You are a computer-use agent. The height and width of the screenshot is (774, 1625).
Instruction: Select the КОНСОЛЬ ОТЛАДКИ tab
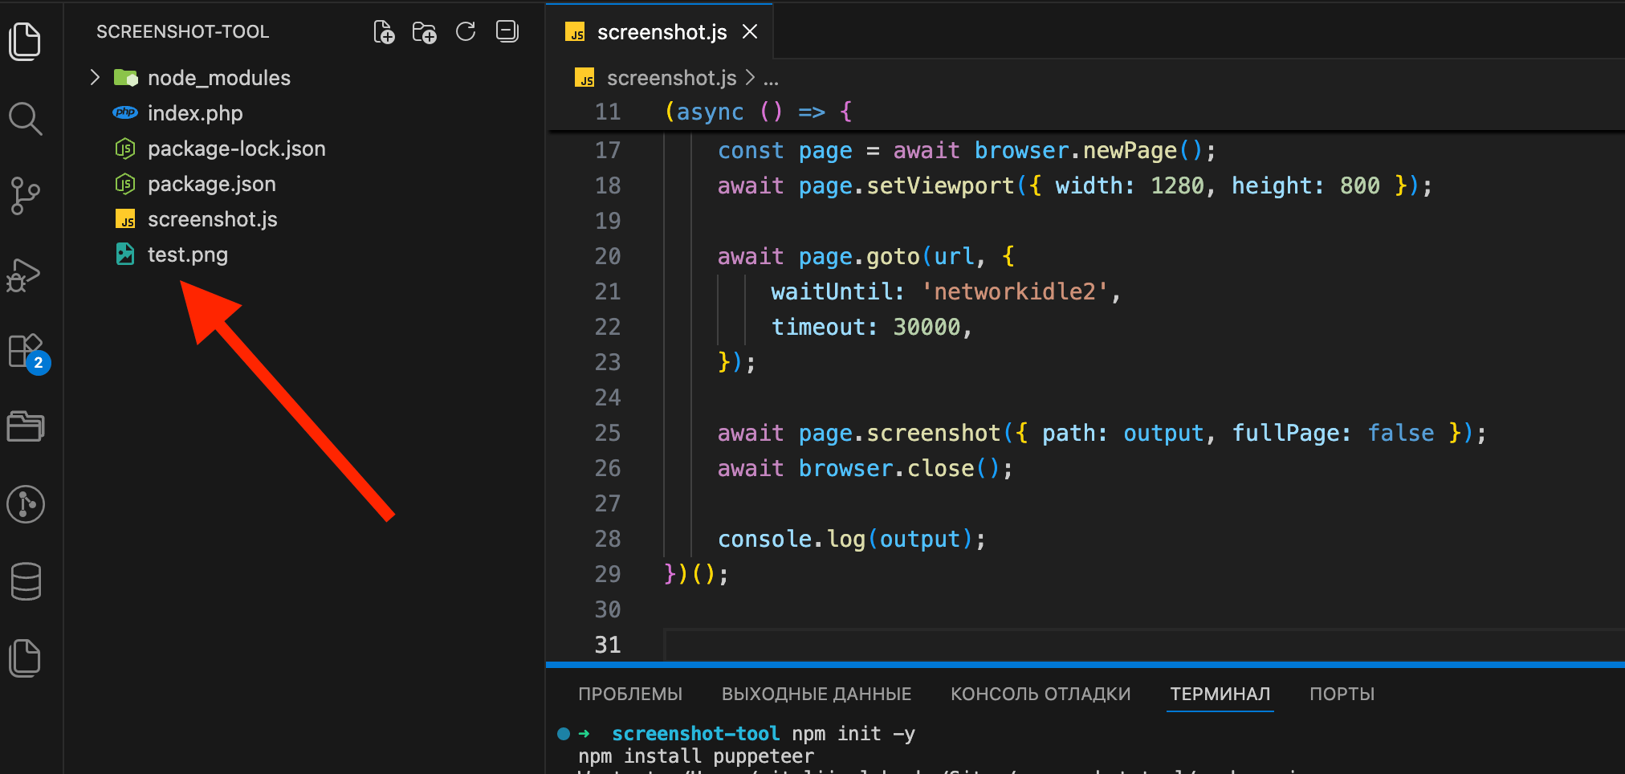click(1041, 694)
